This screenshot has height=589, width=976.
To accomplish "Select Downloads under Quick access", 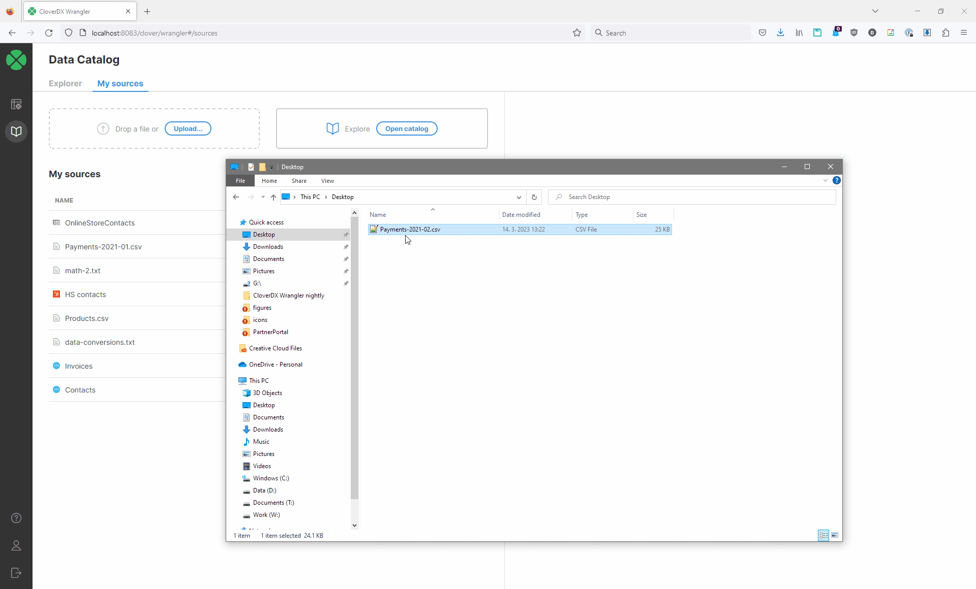I will pos(268,247).
